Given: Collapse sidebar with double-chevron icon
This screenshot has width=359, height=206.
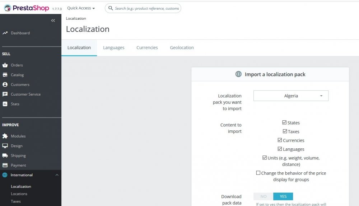Looking at the screenshot, I should 53,20.
